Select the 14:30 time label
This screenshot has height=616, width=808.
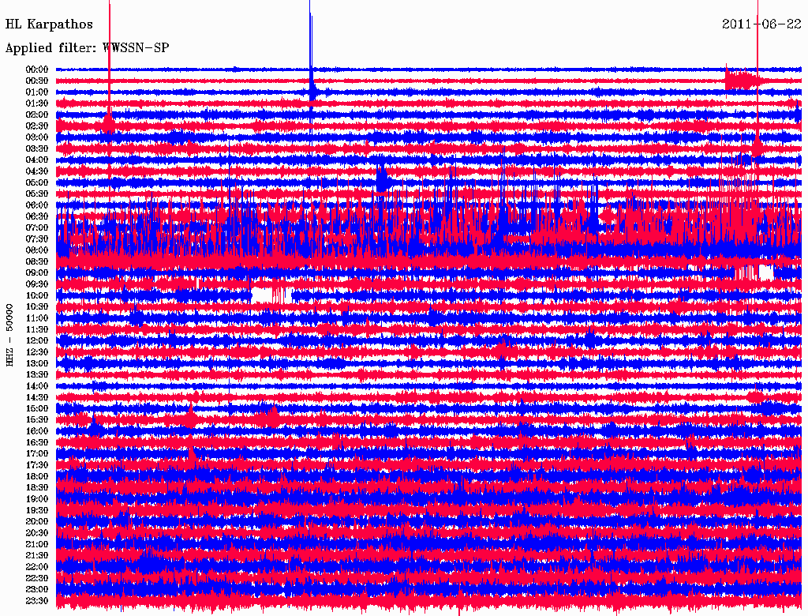[37, 397]
